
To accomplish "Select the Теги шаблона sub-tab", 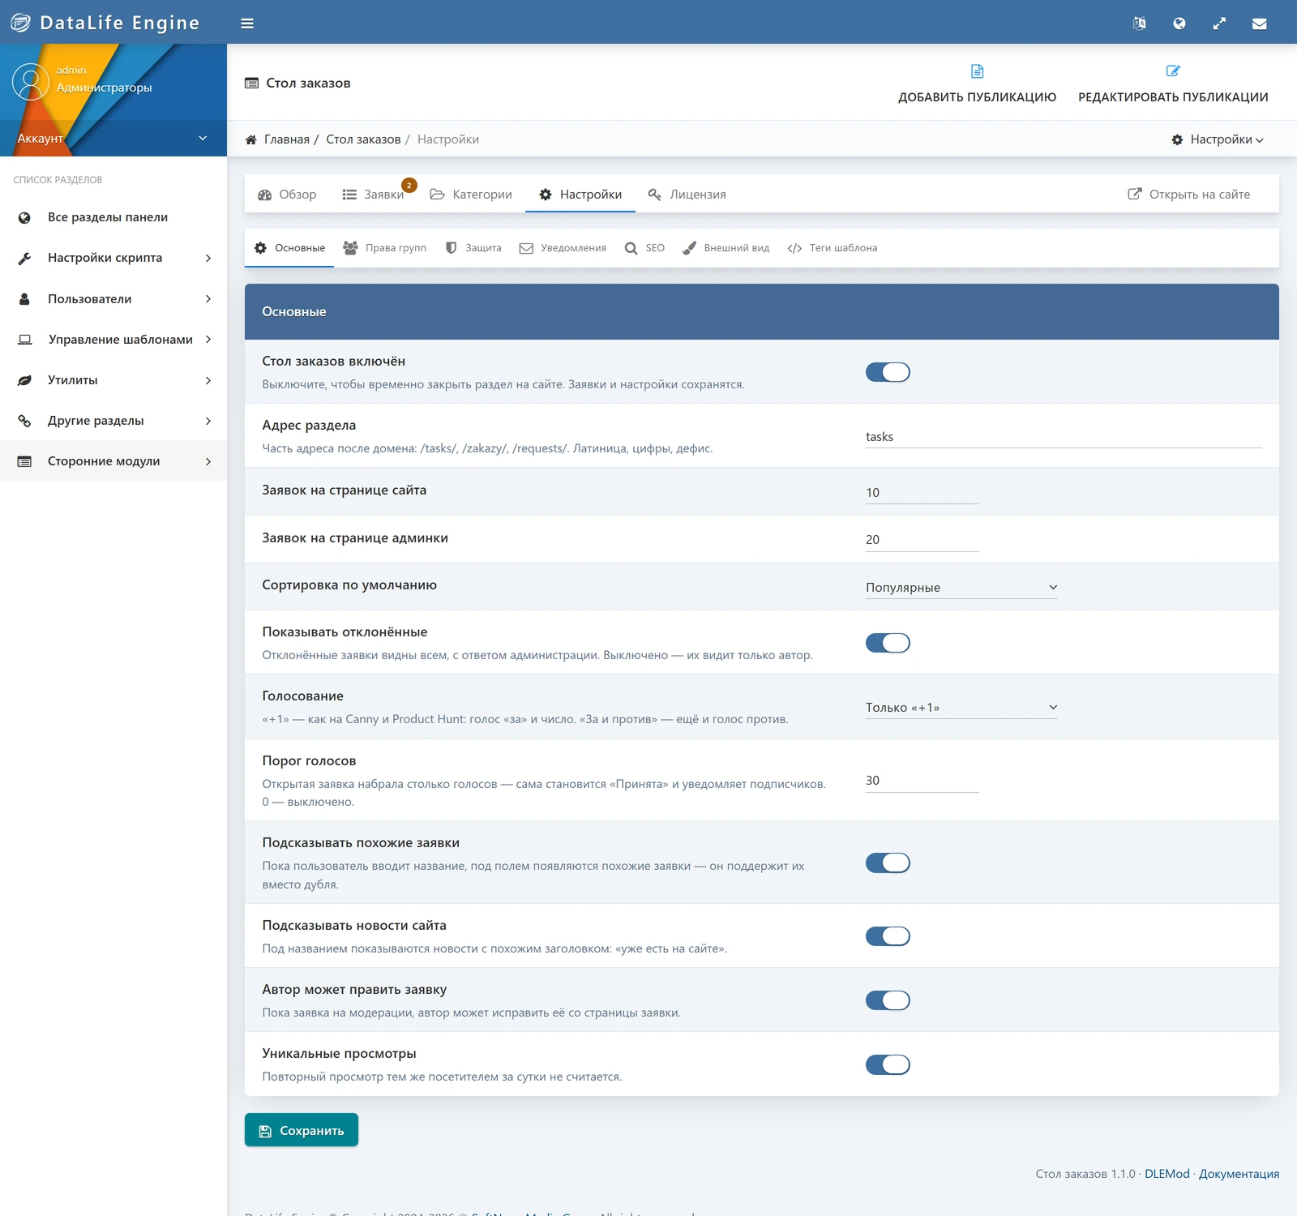I will pos(833,248).
